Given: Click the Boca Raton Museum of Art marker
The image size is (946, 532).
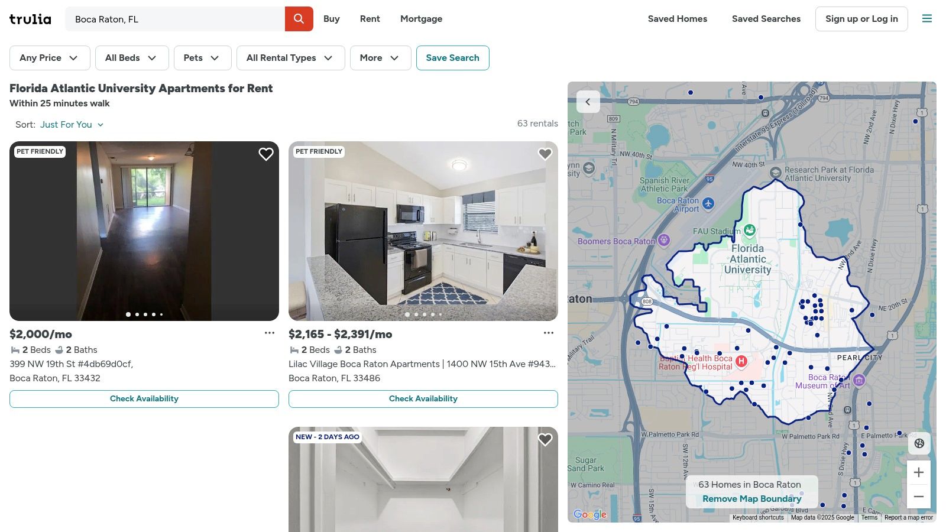Looking at the screenshot, I should point(859,380).
